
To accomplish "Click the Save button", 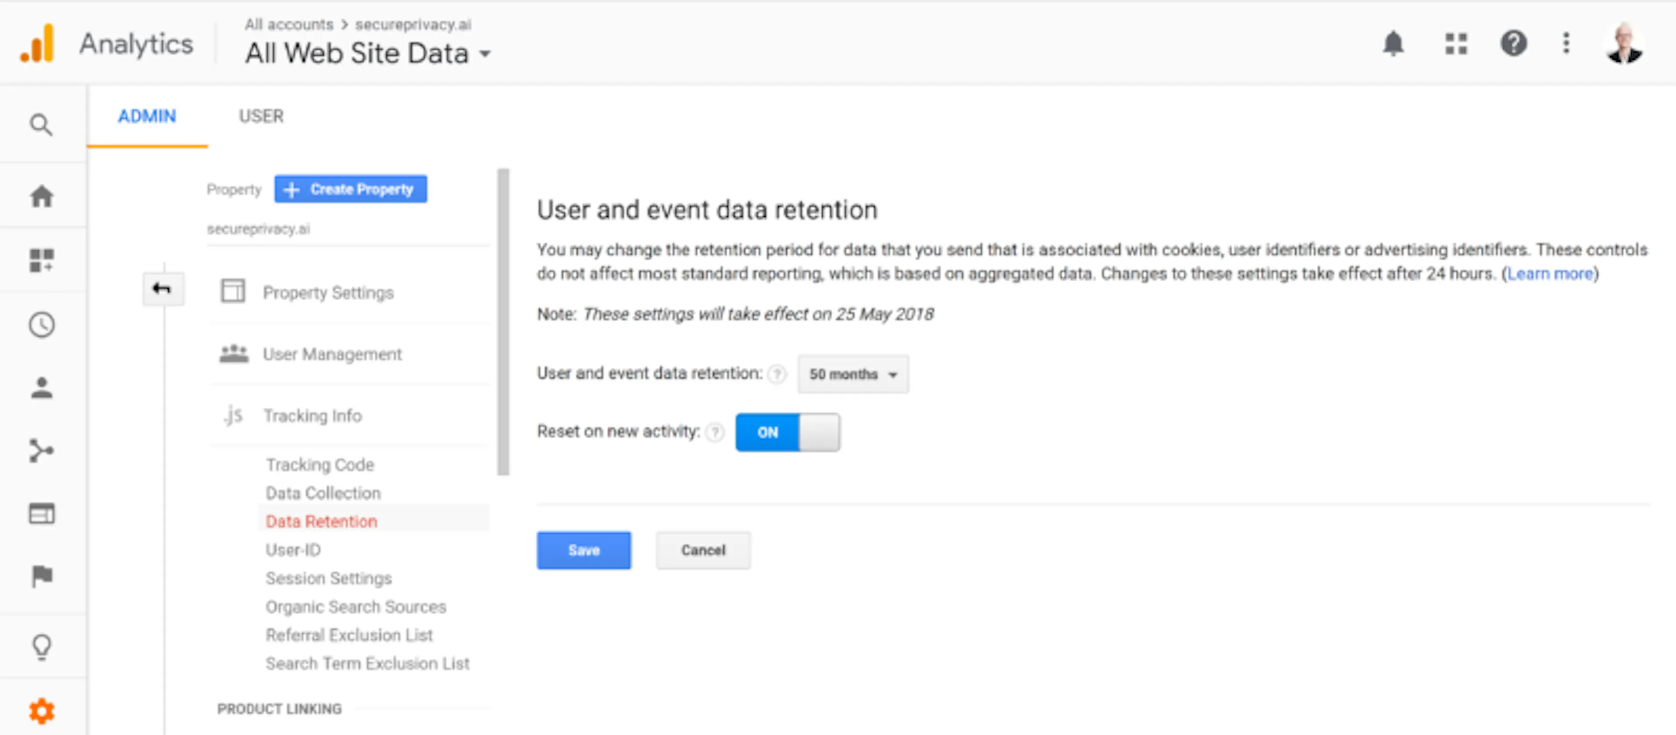I will tap(583, 550).
